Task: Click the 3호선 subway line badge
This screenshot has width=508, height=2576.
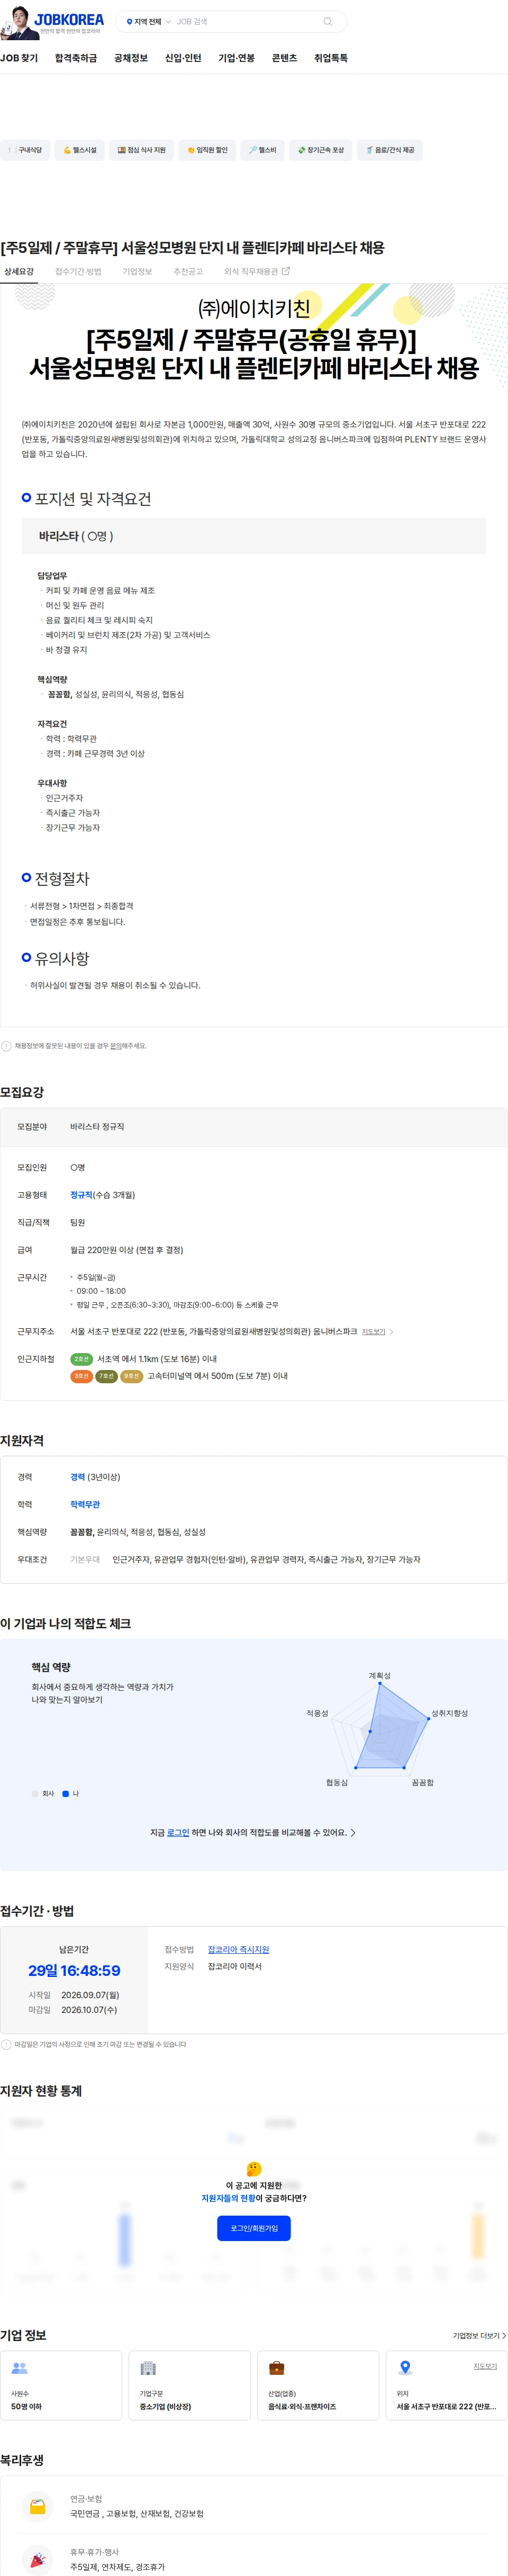Action: coord(81,1376)
